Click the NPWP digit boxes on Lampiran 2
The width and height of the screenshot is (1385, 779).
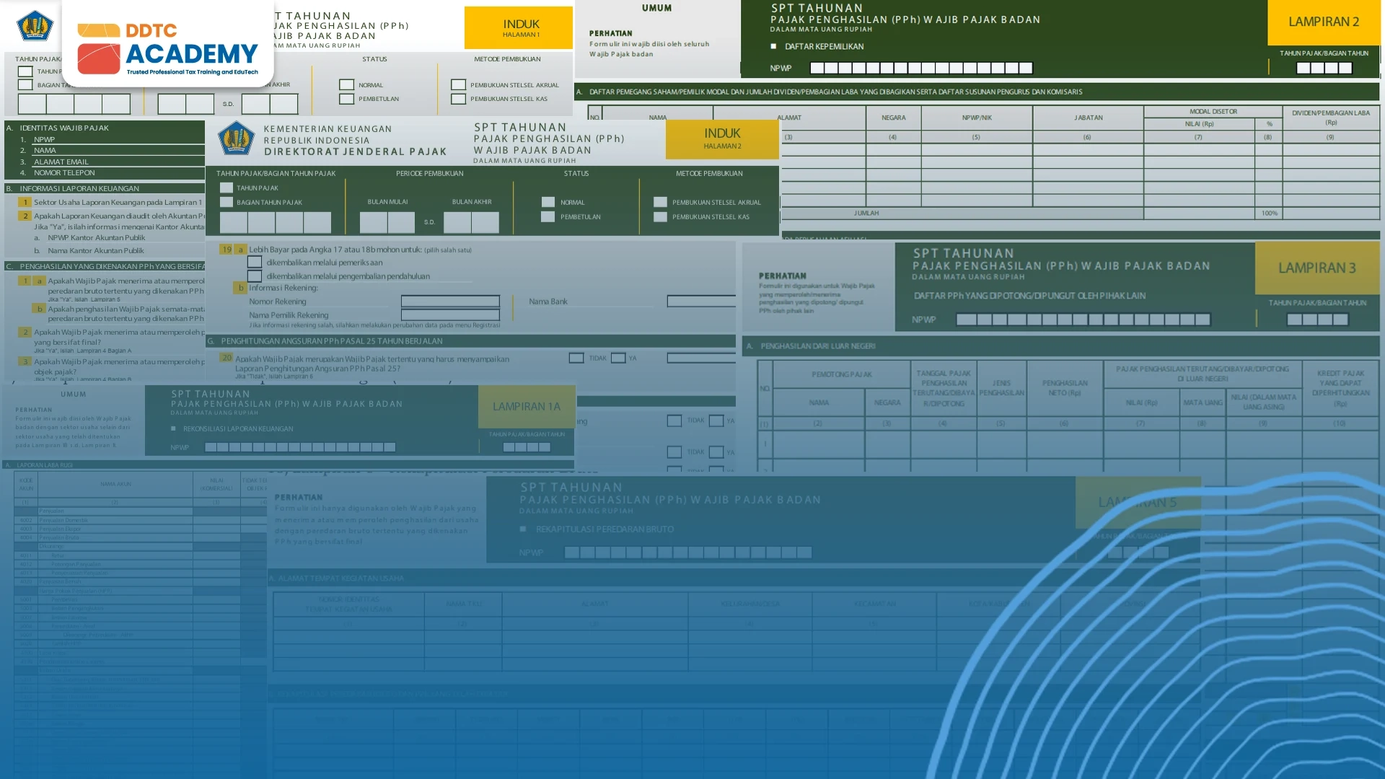point(921,69)
